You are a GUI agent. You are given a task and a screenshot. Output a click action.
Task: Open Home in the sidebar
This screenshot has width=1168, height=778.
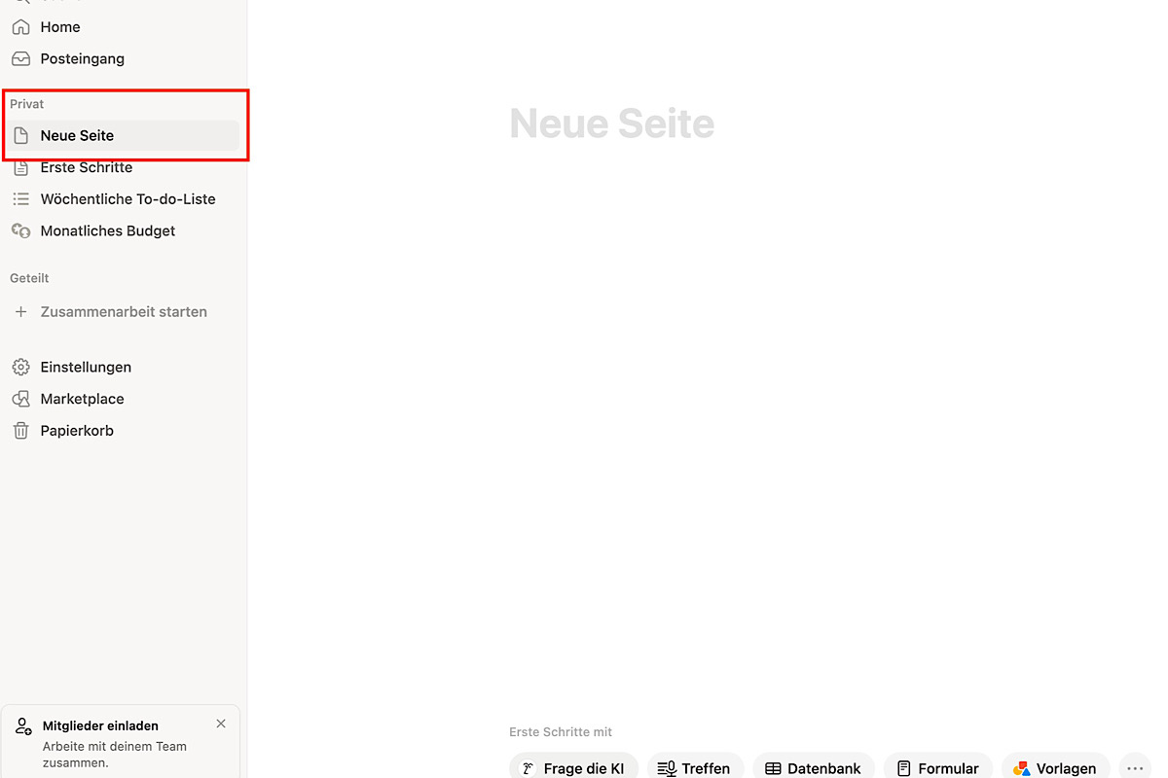click(x=122, y=27)
